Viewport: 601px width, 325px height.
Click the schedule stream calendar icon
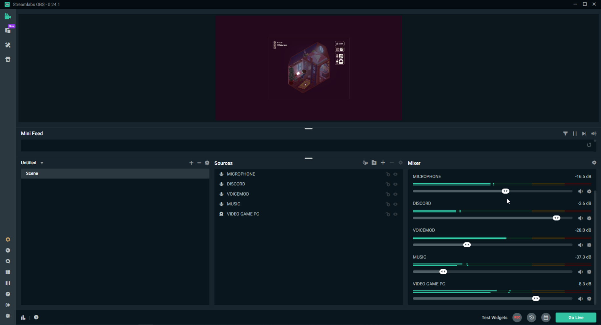[546, 317]
